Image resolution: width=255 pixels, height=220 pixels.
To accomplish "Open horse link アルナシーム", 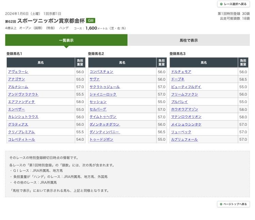I will [18, 87].
